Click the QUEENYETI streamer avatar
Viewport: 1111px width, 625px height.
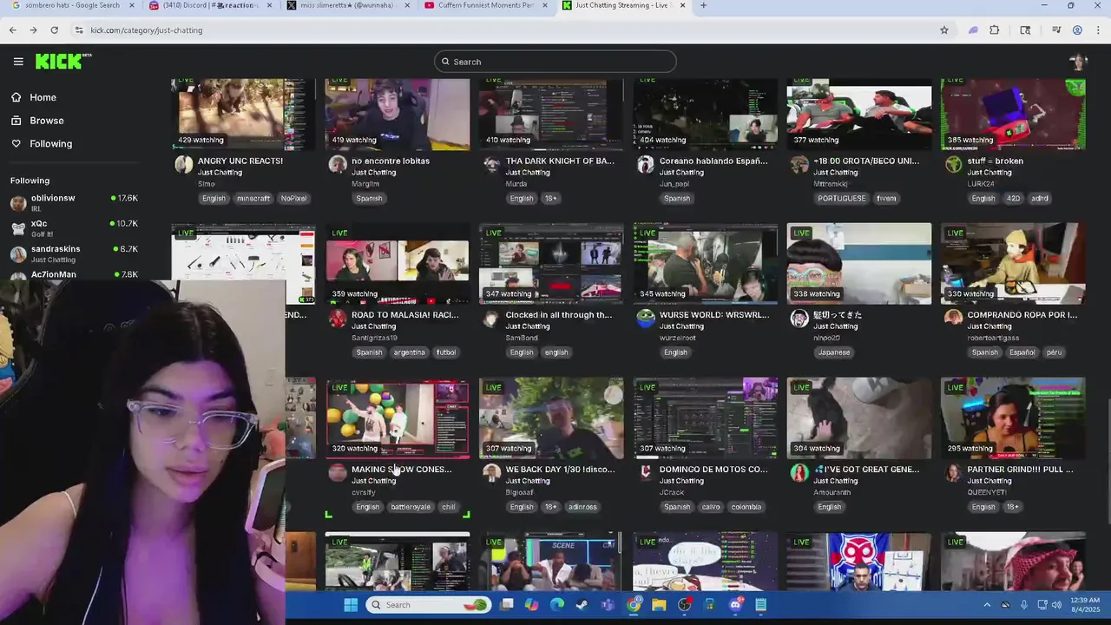pyautogui.click(x=953, y=472)
